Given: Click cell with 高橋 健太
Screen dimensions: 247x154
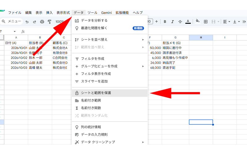Looking at the screenshot, I should click(40, 68).
